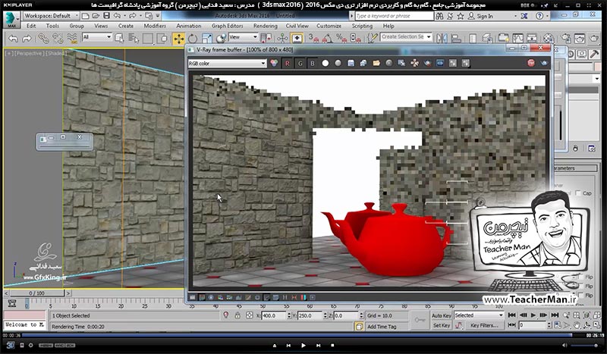Image resolution: width=607 pixels, height=354 pixels.
Task: Click the Select and Link chain icon
Action: pos(43,39)
